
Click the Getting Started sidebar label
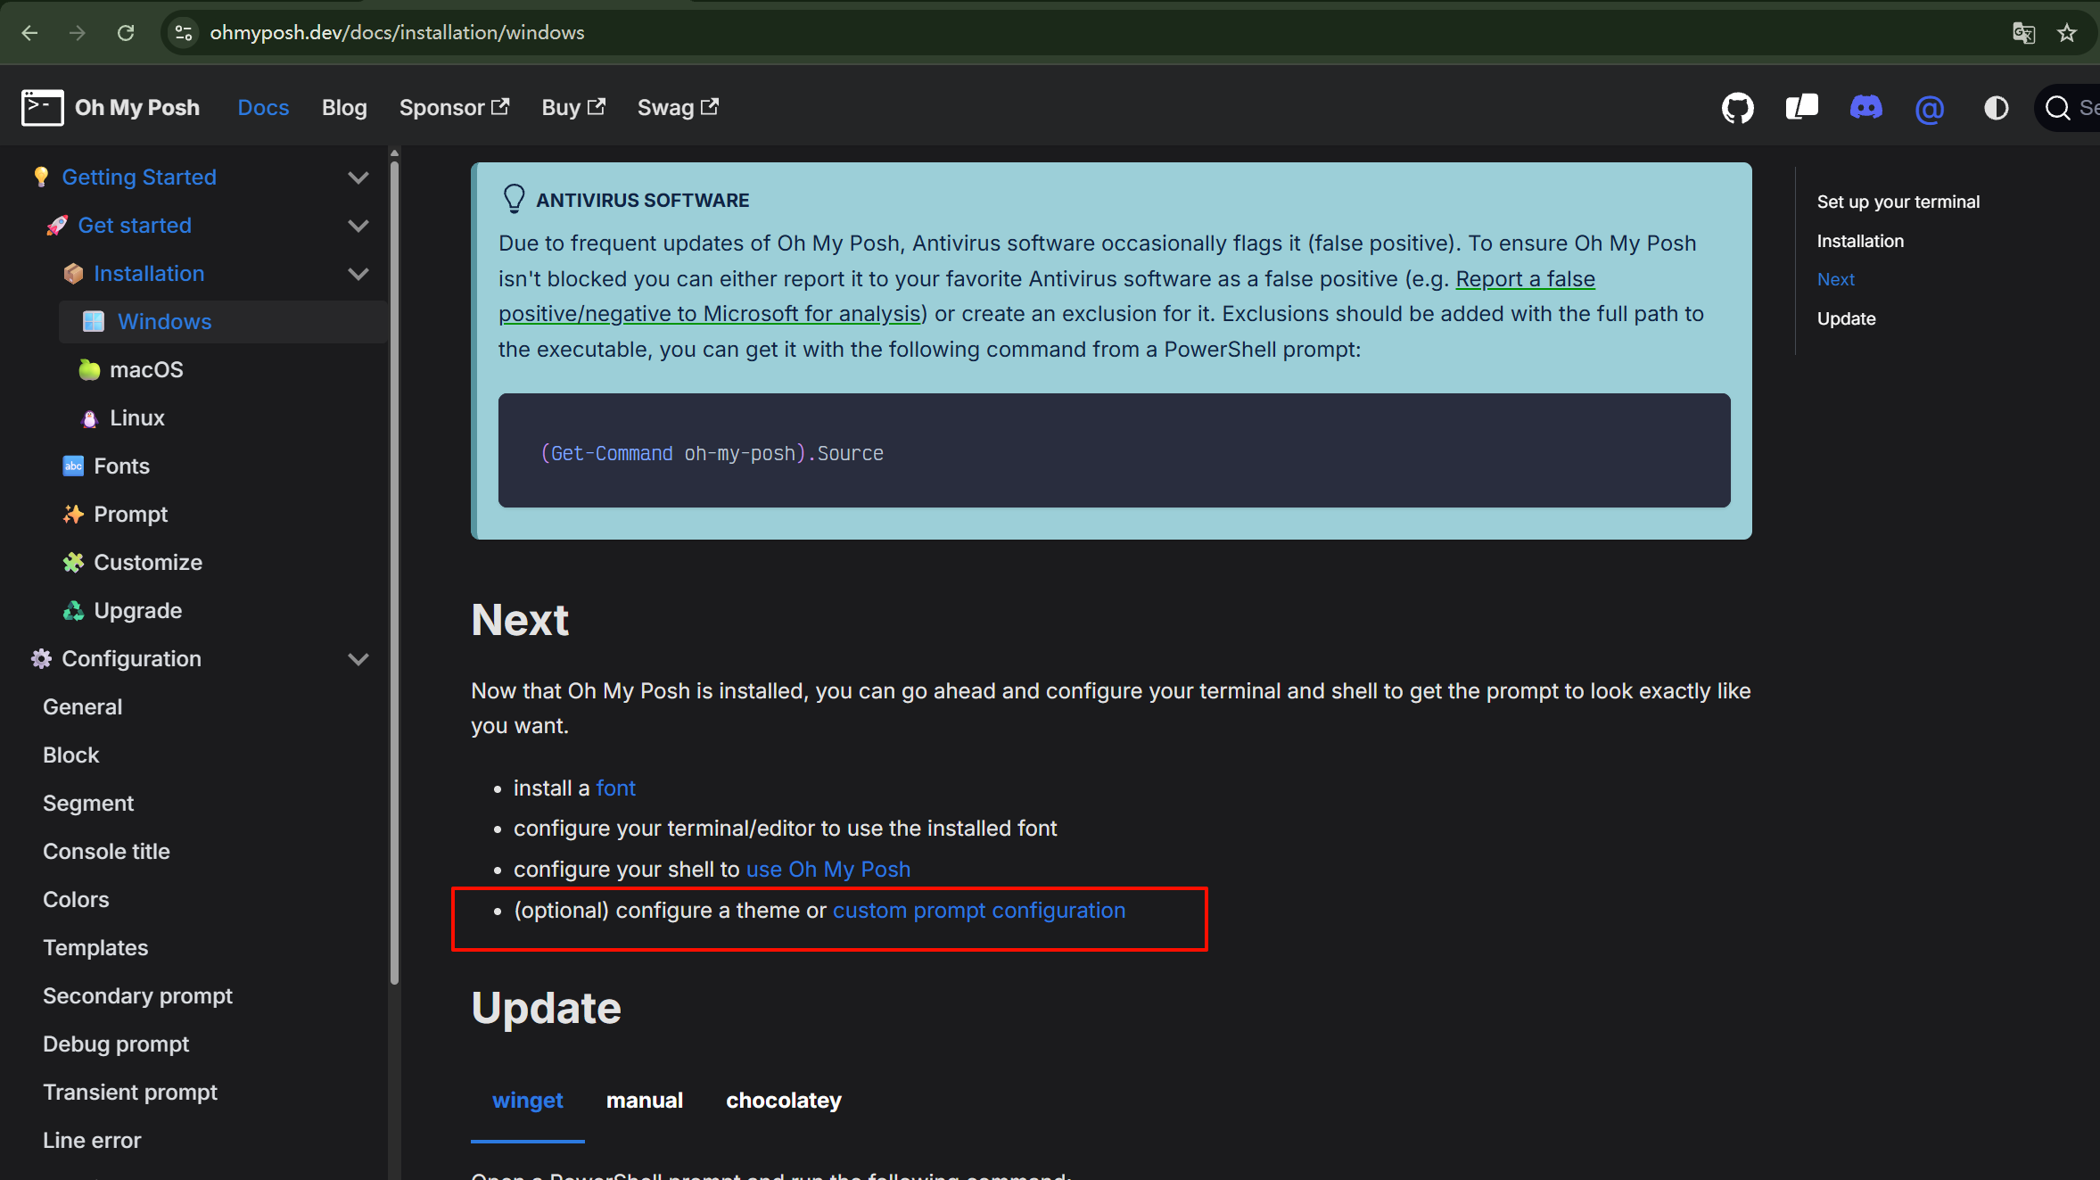(139, 177)
